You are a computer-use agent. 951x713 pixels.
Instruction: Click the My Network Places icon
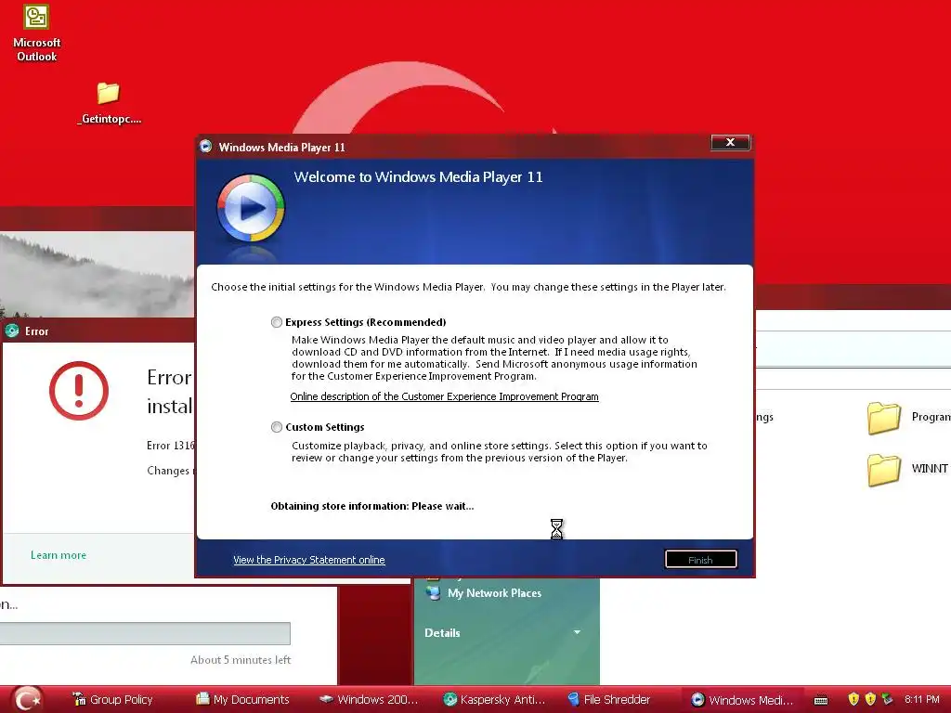pyautogui.click(x=433, y=593)
